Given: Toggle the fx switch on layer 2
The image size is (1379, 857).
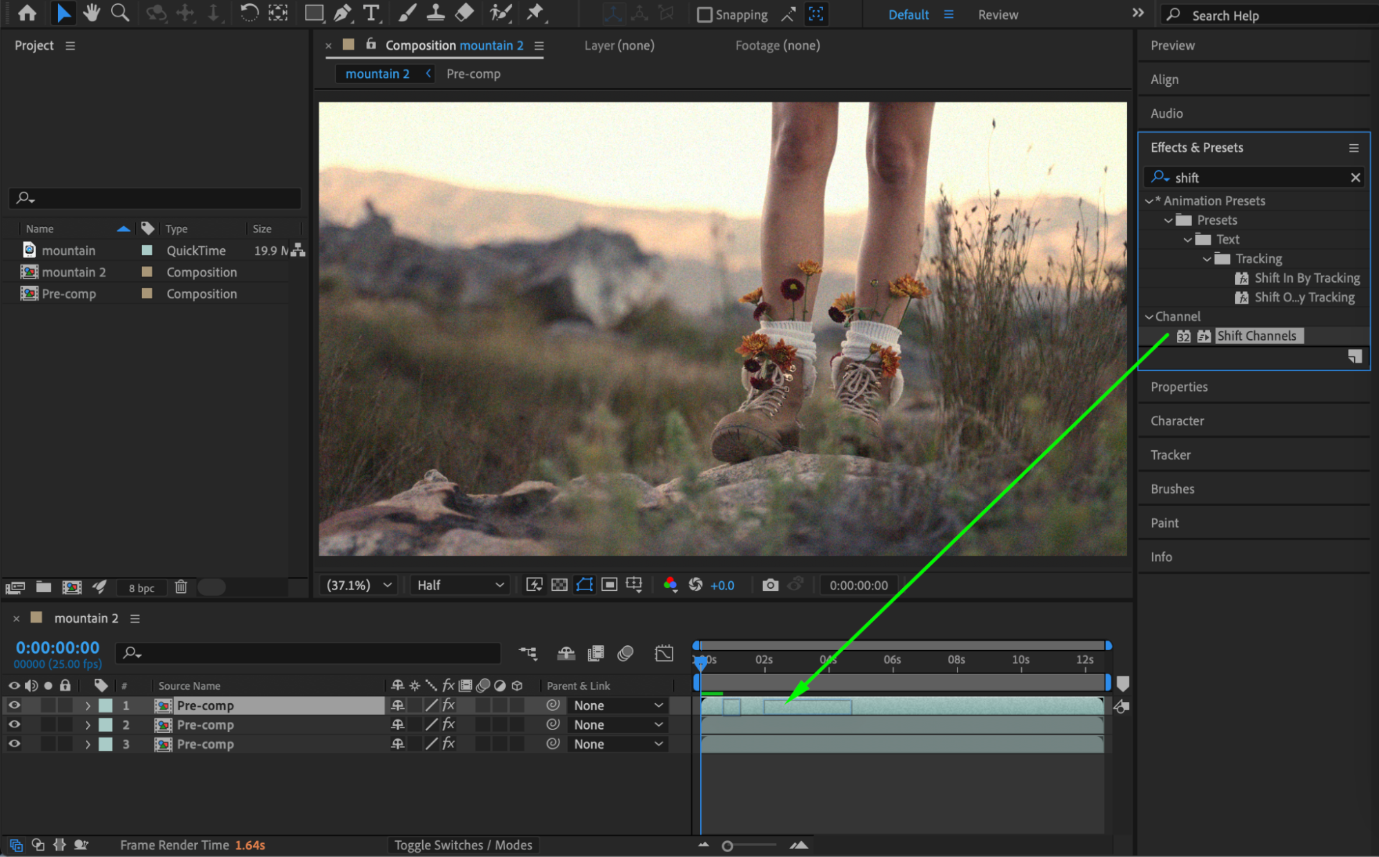Looking at the screenshot, I should (x=448, y=724).
